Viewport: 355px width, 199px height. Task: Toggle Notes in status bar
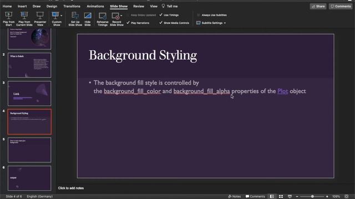234,197
